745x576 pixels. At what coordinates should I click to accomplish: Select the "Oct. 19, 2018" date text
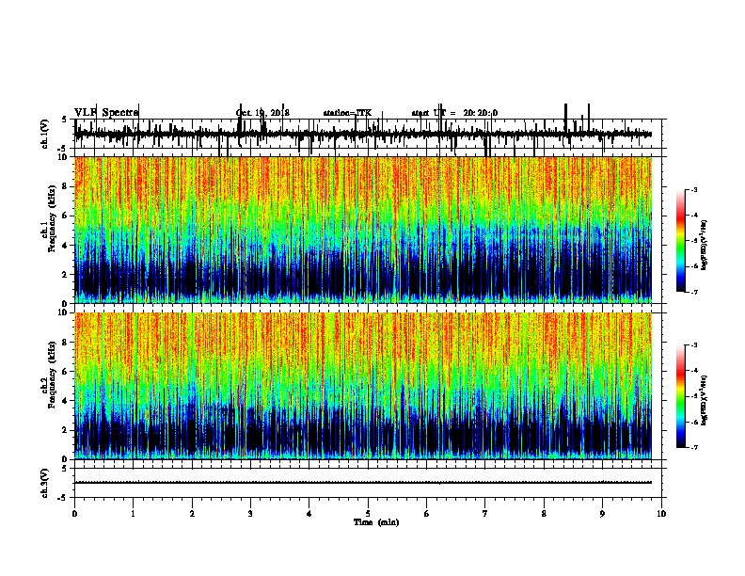click(262, 113)
